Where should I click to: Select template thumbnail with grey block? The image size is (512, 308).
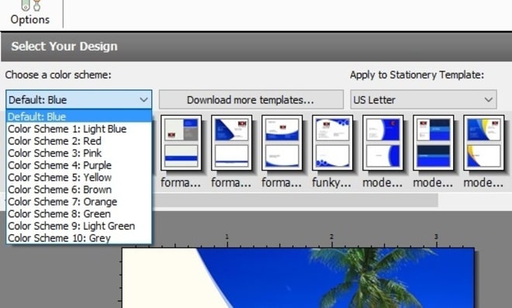[181, 143]
